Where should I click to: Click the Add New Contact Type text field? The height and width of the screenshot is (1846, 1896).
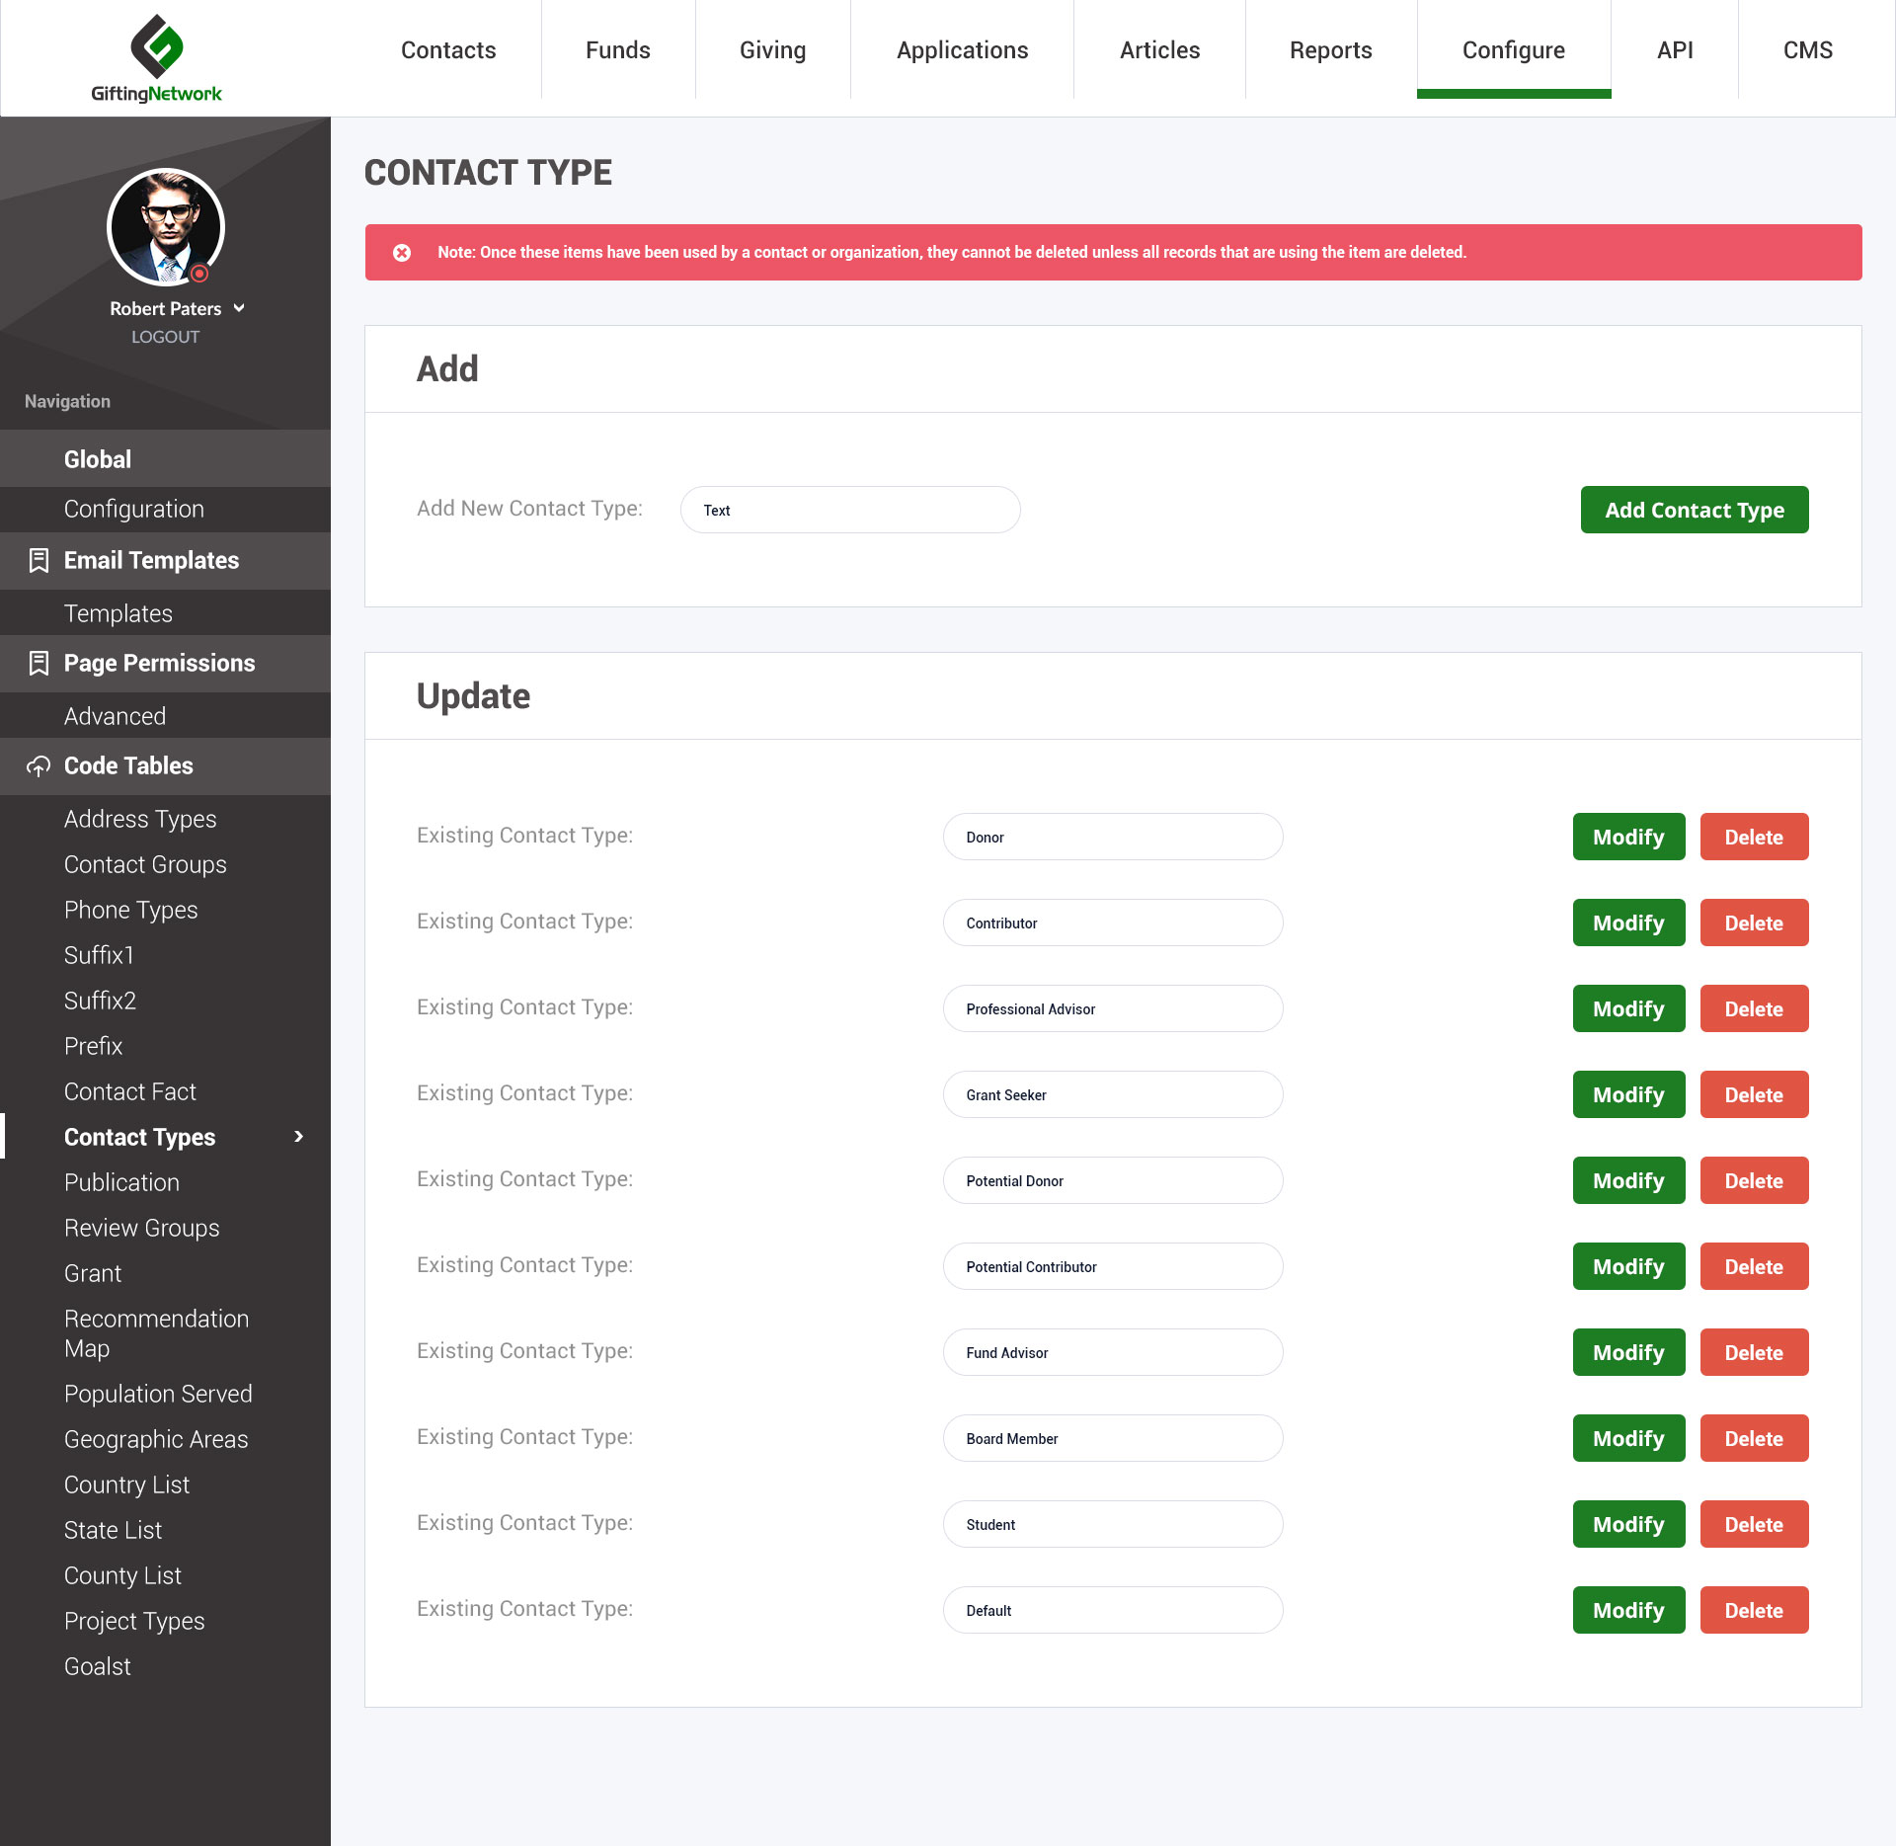click(x=850, y=510)
